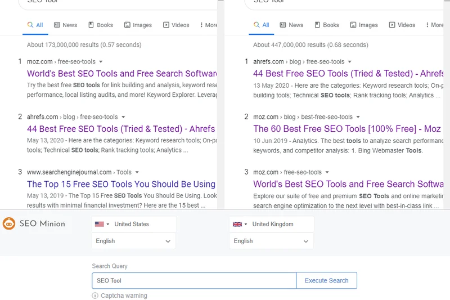Expand arrow next to ahrefs.com result, left pane

tap(123, 117)
